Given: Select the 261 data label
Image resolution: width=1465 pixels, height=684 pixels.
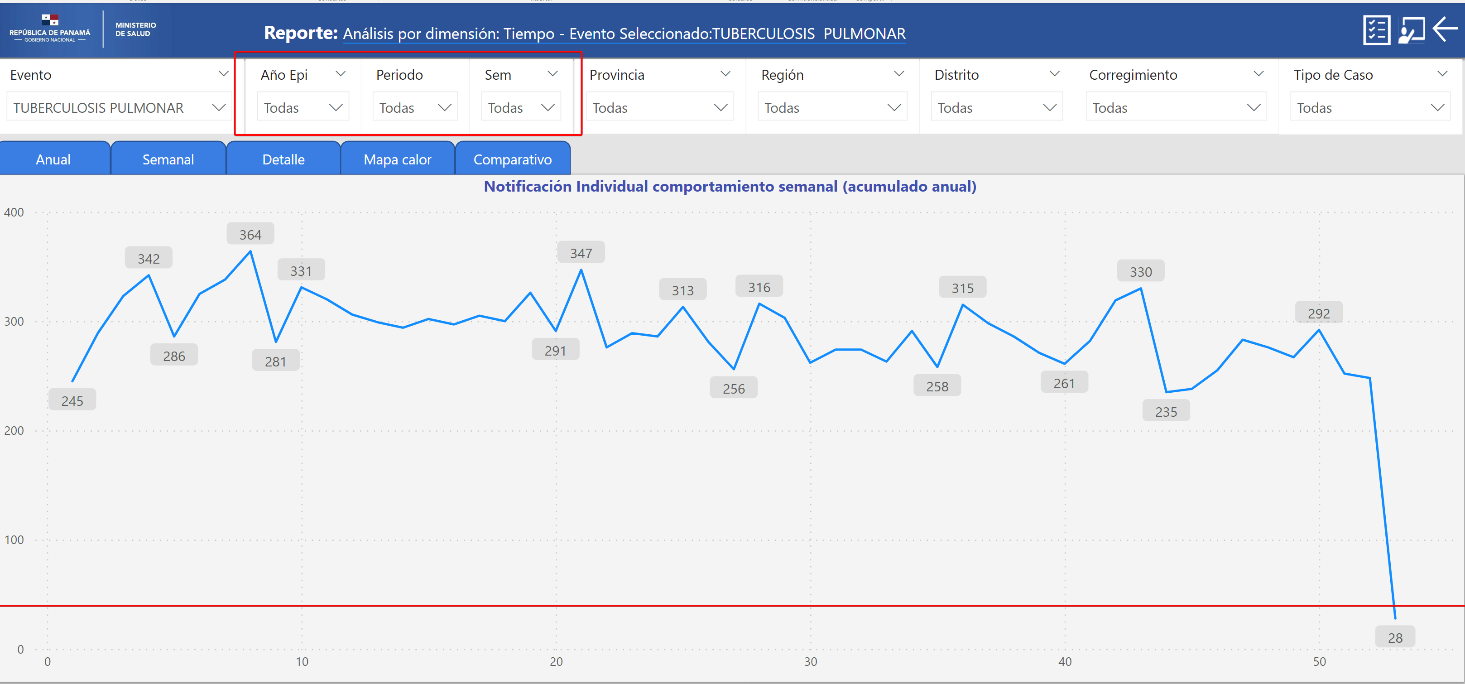Looking at the screenshot, I should point(1064,383).
